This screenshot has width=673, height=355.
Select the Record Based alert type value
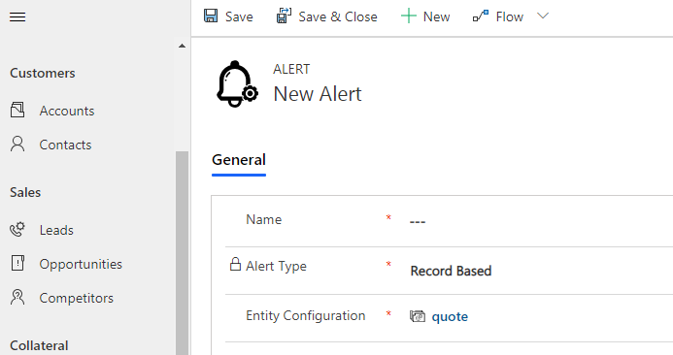point(451,271)
